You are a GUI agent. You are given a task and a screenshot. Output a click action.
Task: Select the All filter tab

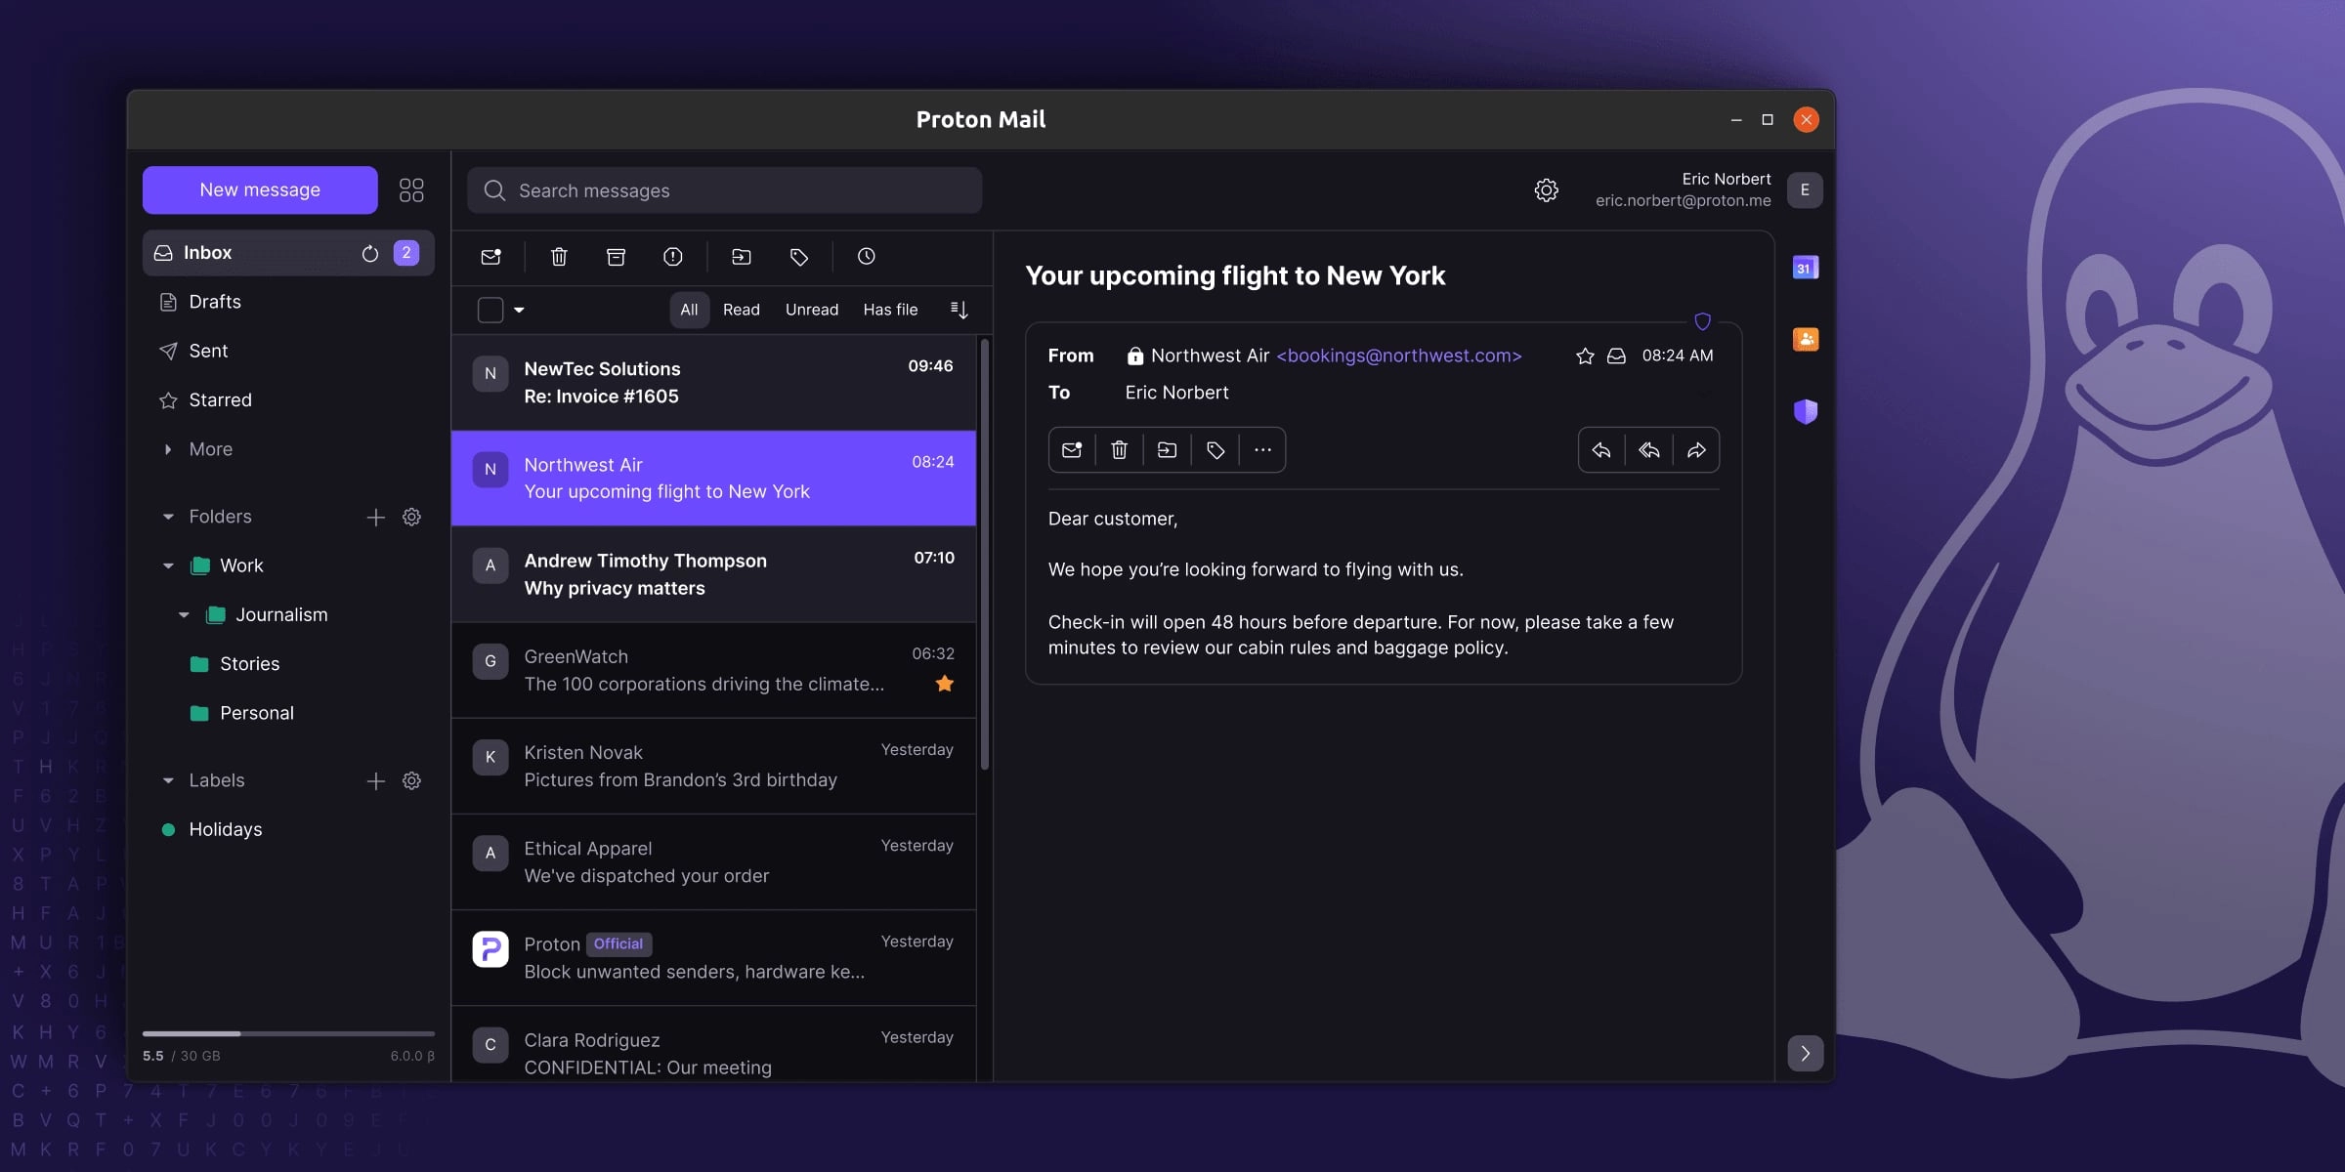pos(688,310)
